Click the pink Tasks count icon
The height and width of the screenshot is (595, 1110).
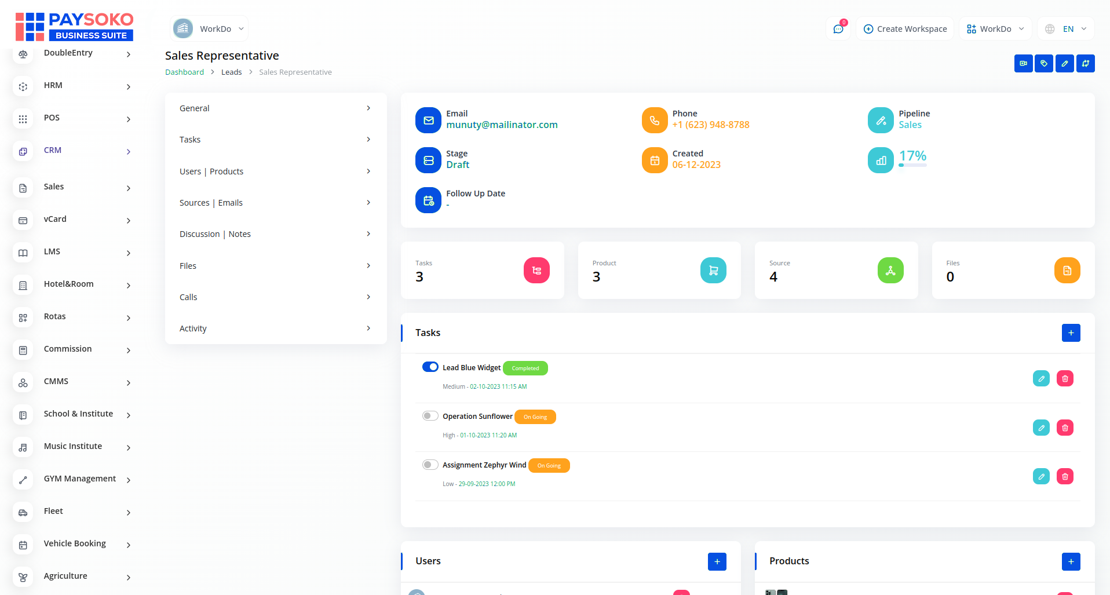[536, 271]
